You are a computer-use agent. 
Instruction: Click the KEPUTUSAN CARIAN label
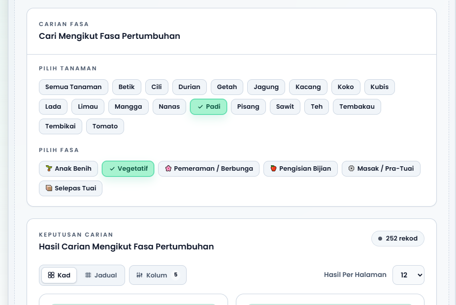(x=76, y=235)
